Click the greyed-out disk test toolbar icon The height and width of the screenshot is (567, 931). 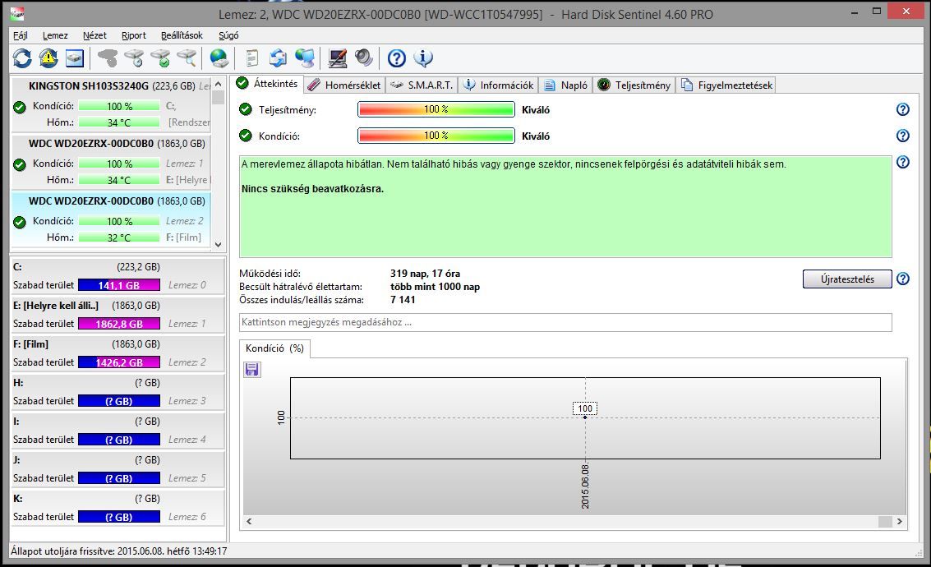(x=108, y=58)
